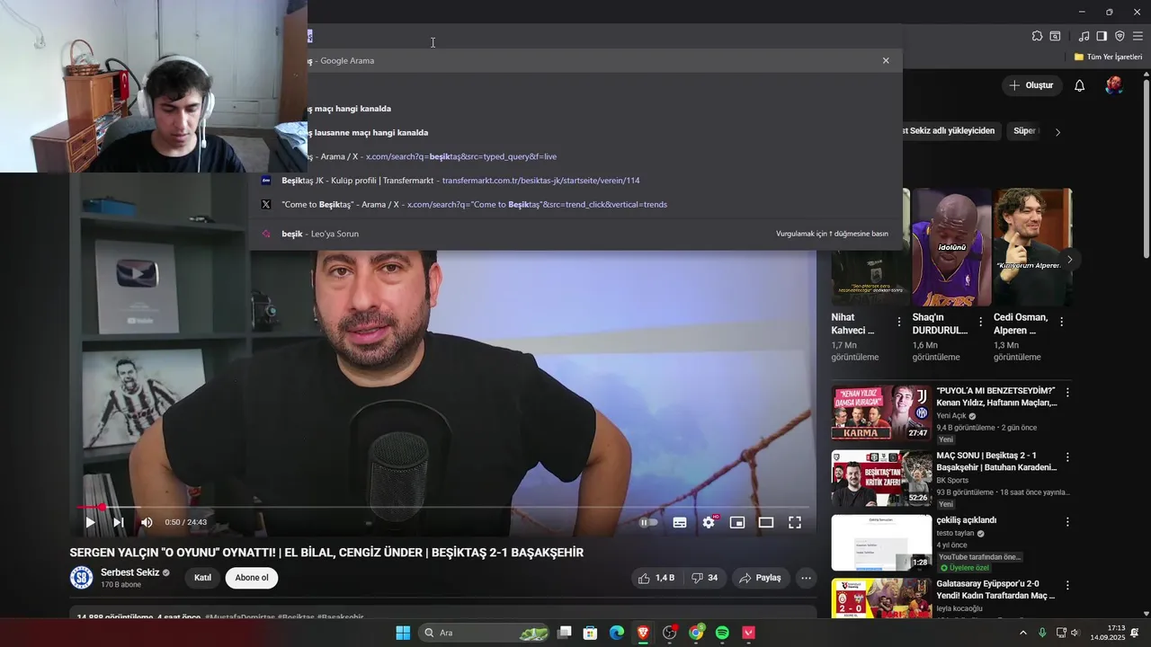Image resolution: width=1151 pixels, height=647 pixels.
Task: Click the Oluştur create button
Action: (1031, 85)
